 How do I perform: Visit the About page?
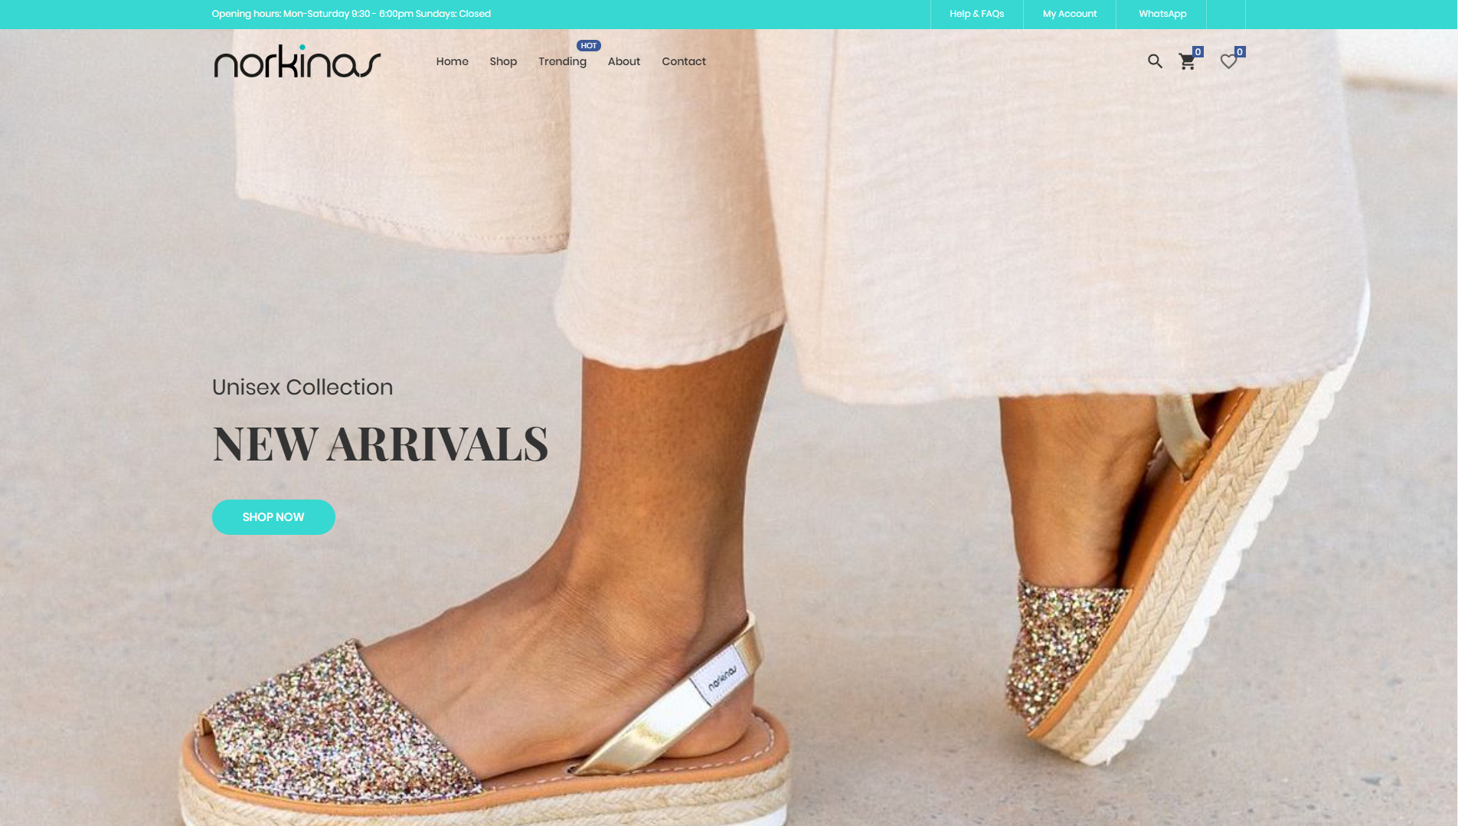[x=623, y=61]
